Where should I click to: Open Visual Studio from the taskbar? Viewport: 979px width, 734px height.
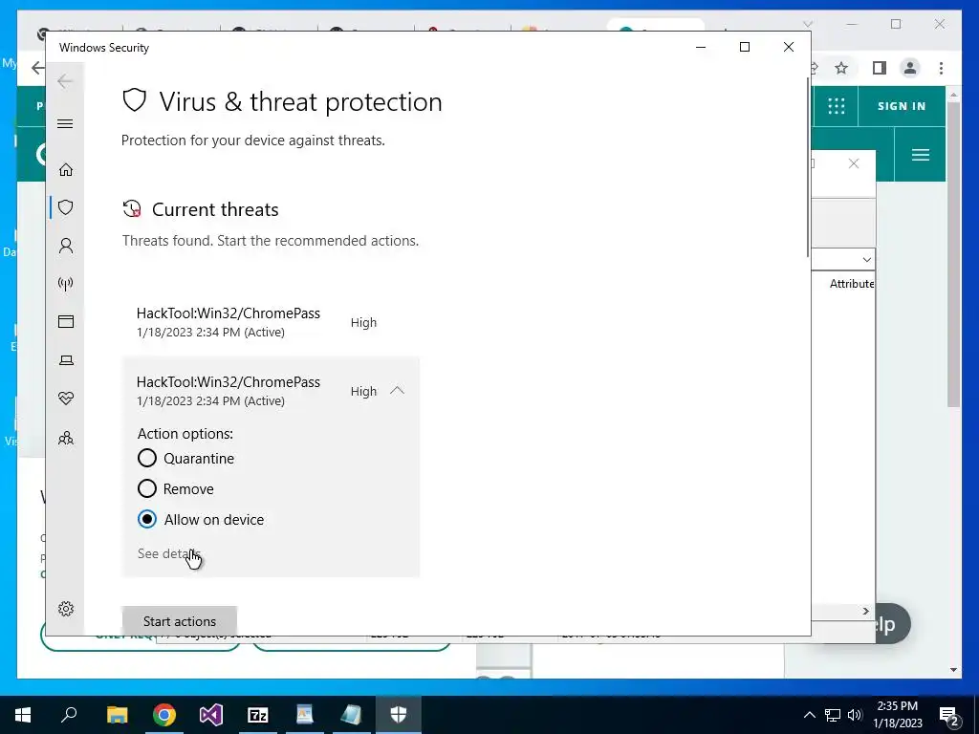(211, 715)
